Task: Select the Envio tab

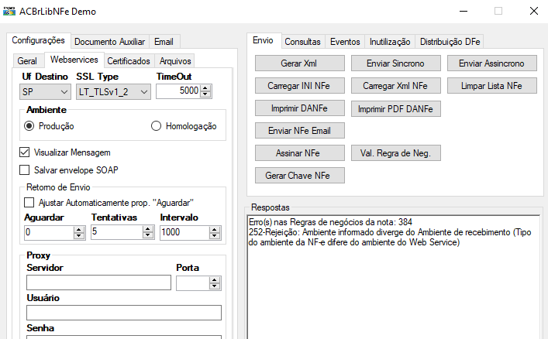Action: [x=264, y=40]
